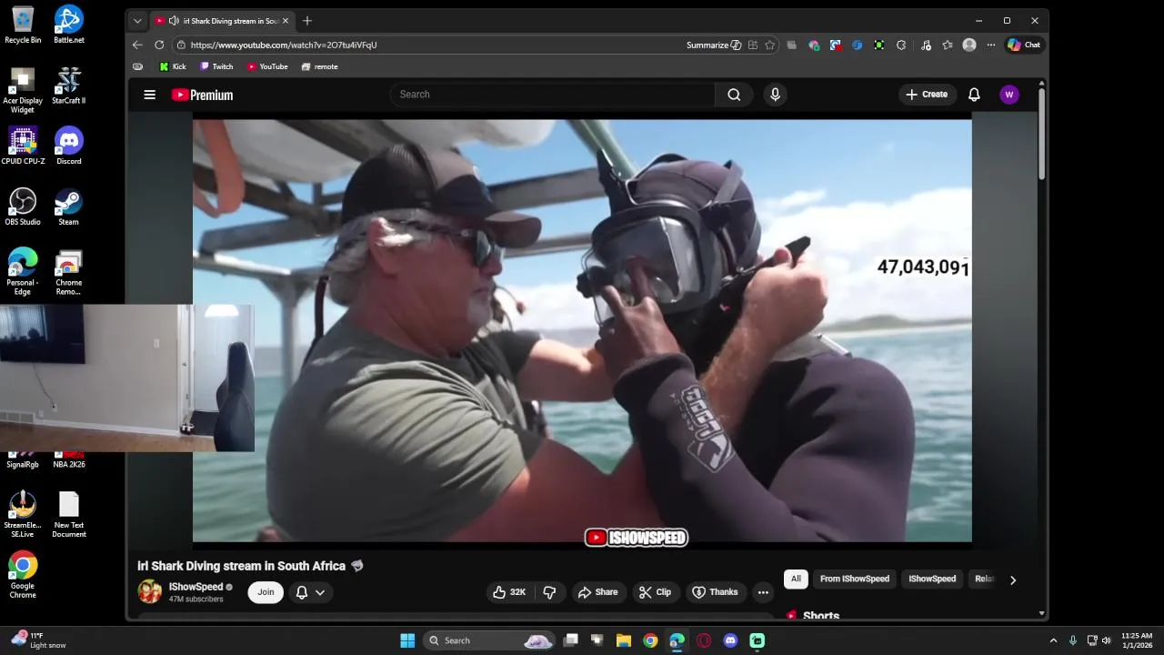Select the StarCraft II desktop icon

click(68, 86)
